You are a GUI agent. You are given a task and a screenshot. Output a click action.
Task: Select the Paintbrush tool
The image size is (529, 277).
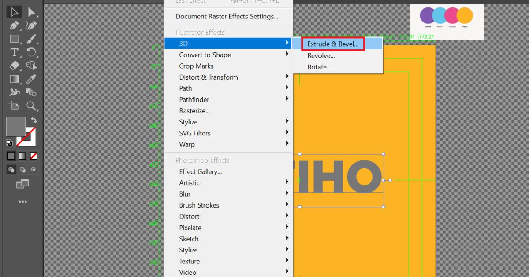(31, 39)
